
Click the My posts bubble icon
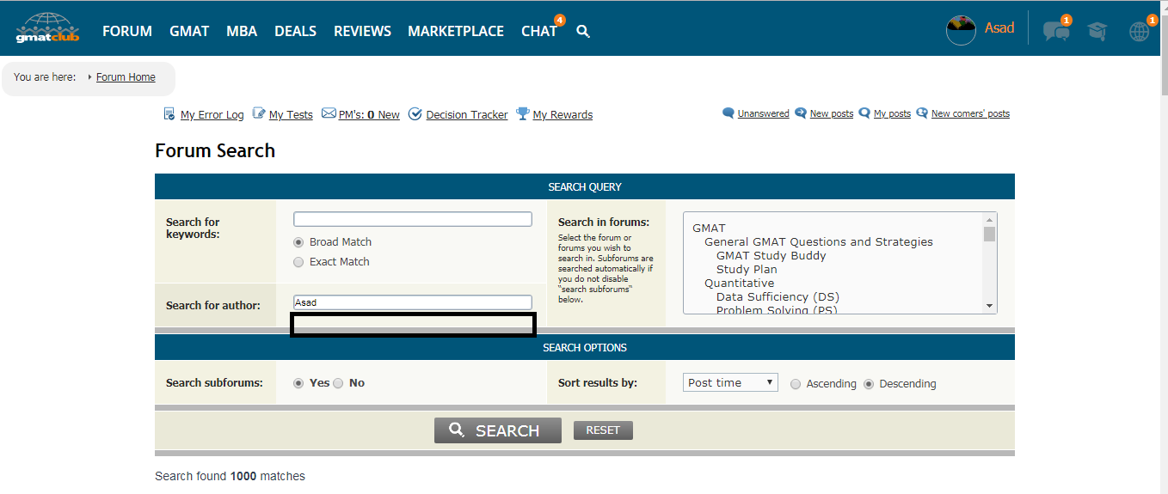tap(864, 113)
